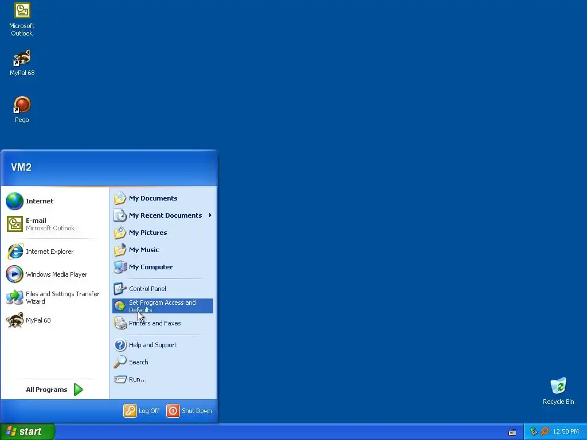Launch Windows Media Player from Start menu

52,274
